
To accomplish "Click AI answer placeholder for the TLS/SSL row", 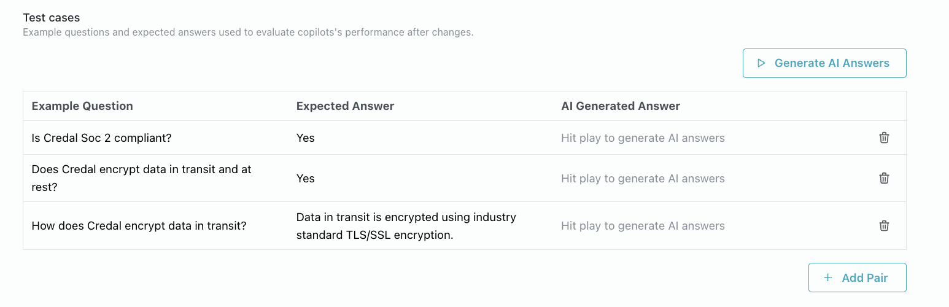I will pos(643,226).
